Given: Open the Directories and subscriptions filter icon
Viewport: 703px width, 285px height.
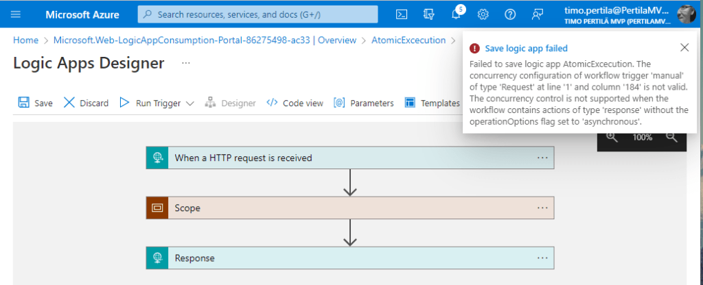Looking at the screenshot, I should (x=430, y=14).
